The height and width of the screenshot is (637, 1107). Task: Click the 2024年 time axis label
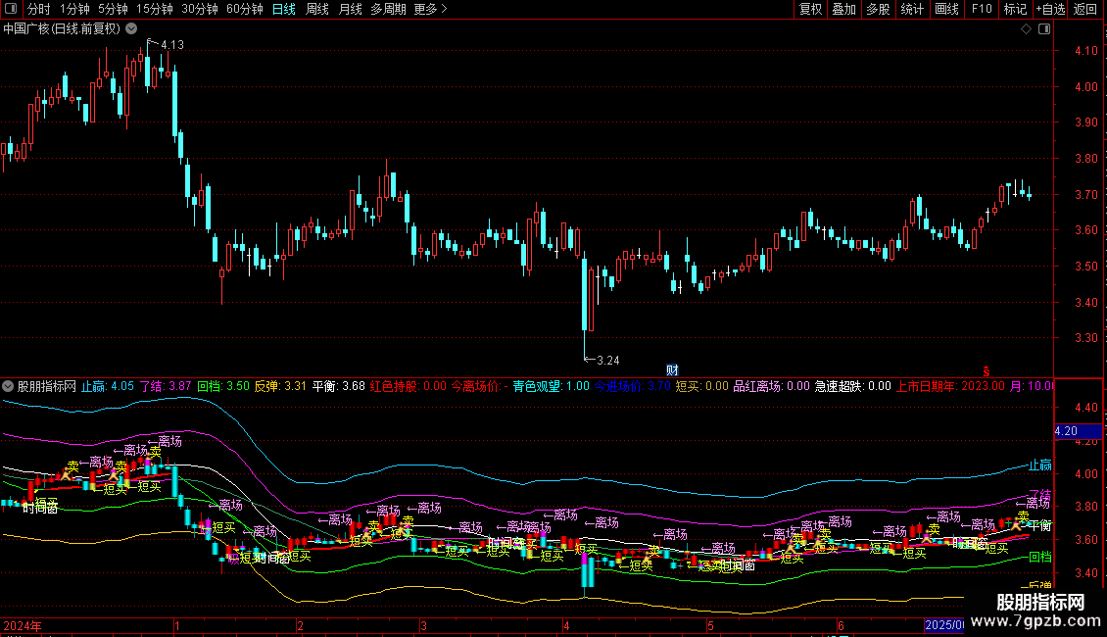[22, 625]
